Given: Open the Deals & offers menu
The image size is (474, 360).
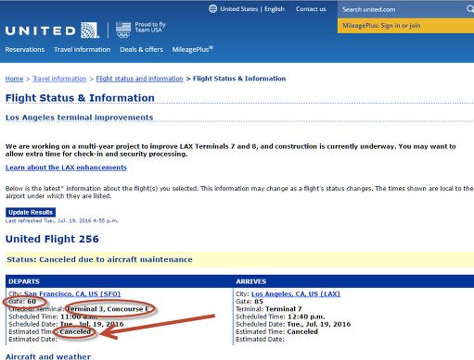Looking at the screenshot, I should click(x=141, y=49).
